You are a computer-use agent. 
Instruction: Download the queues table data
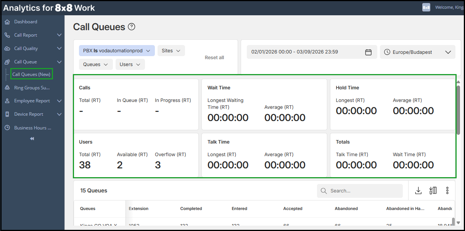418,191
